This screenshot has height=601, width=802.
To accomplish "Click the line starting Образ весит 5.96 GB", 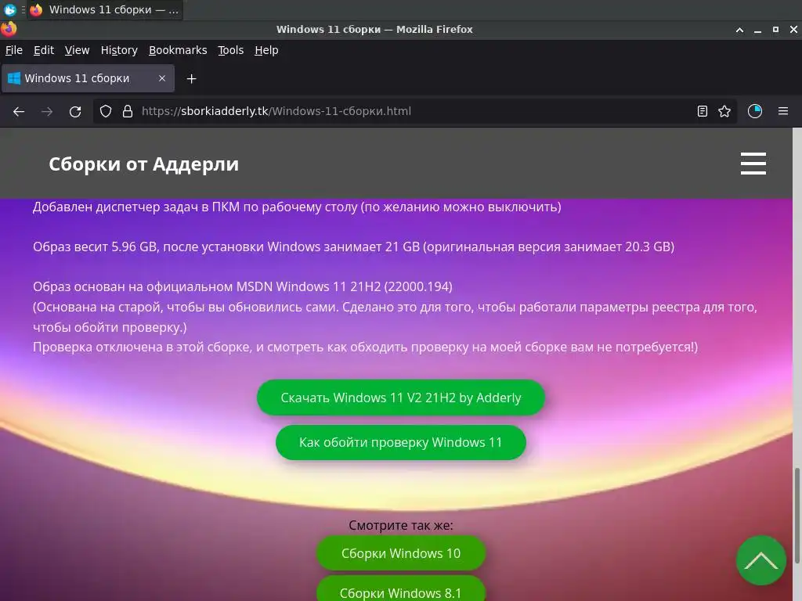I will 353,247.
